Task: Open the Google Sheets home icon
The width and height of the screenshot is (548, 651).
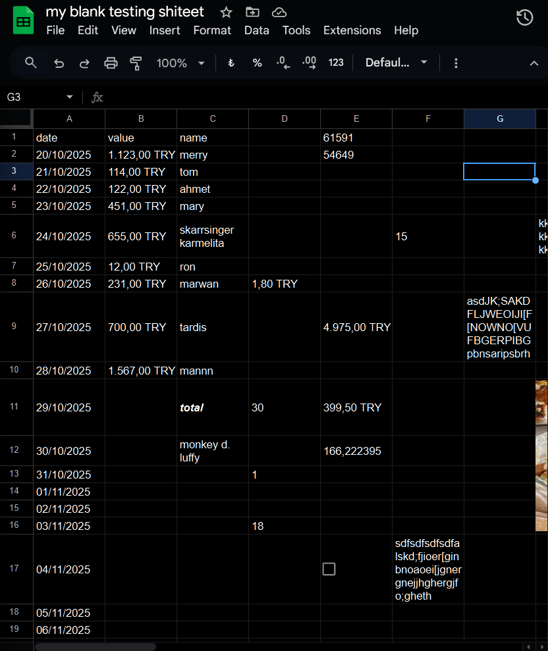Action: coord(23,21)
